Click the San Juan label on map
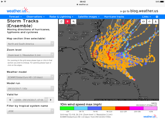The image size is (165, 124). 126,81
